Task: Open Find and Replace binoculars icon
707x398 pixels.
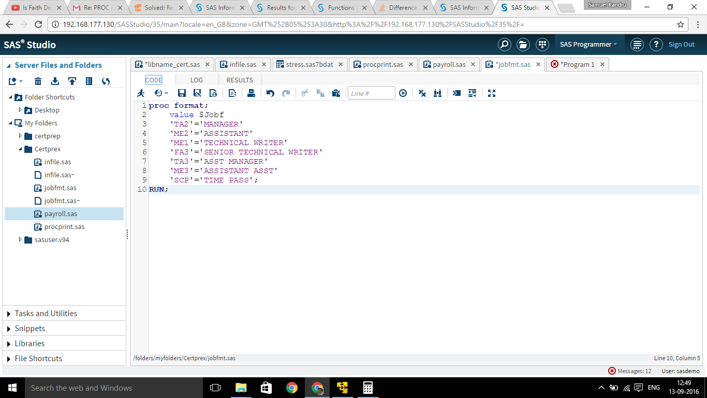Action: (438, 93)
